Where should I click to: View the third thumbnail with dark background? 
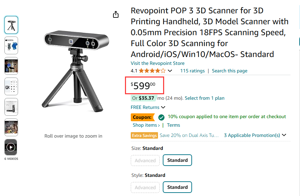coord(11,66)
